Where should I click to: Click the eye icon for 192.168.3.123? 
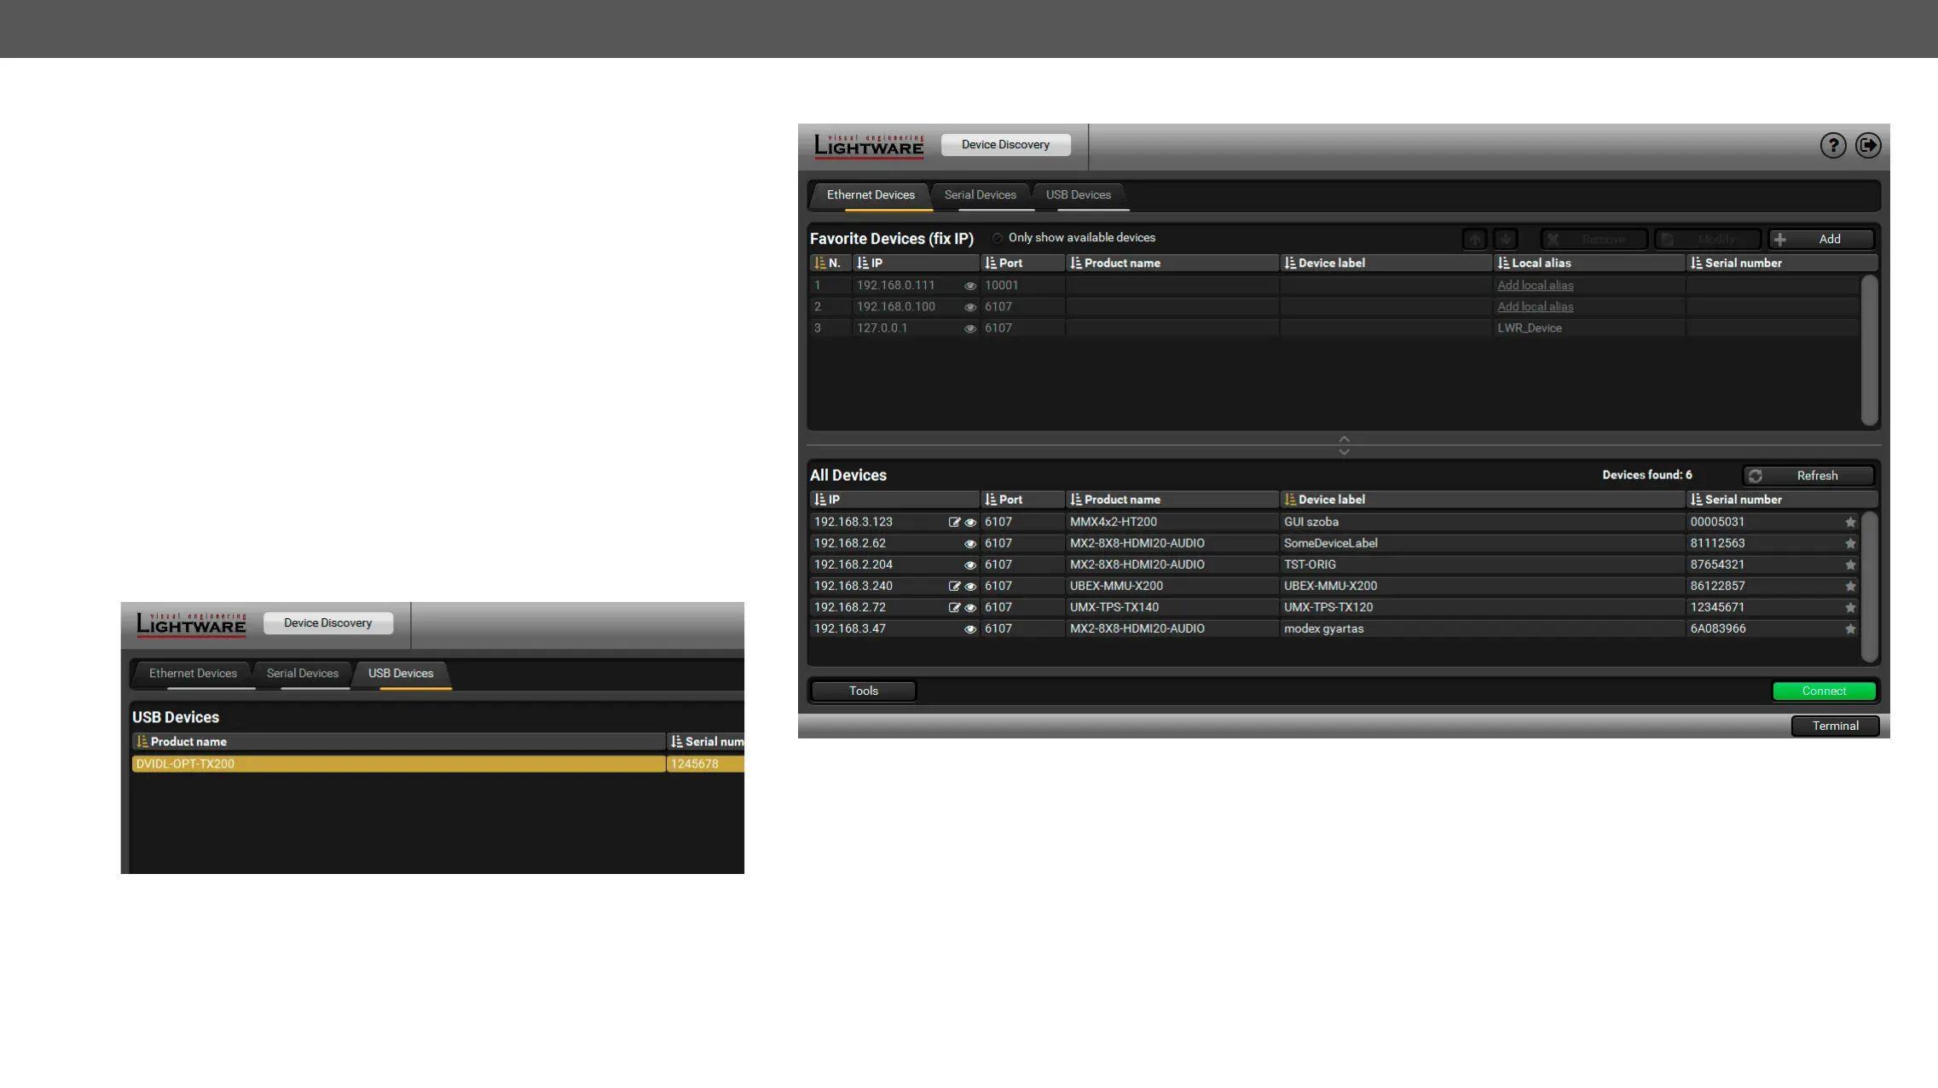point(970,522)
